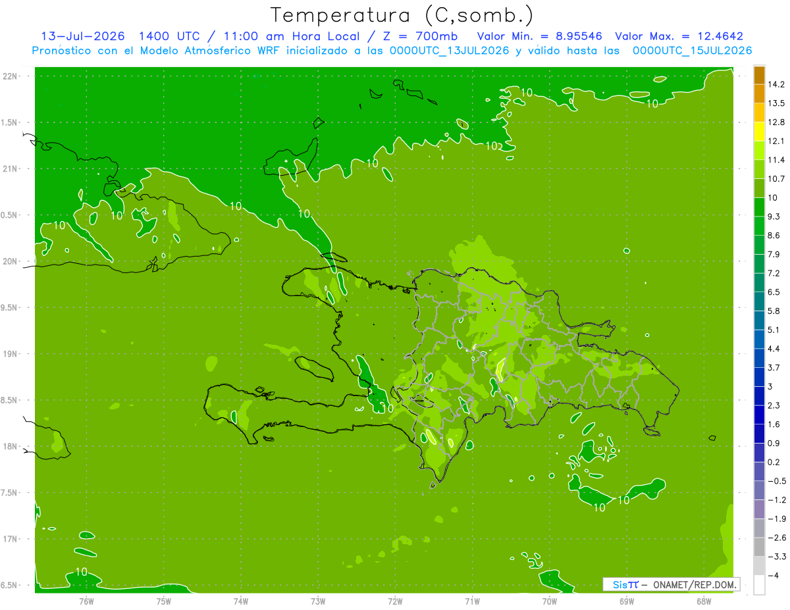
Task: Click the "-3.3" colorbar value
Action: tap(777, 557)
